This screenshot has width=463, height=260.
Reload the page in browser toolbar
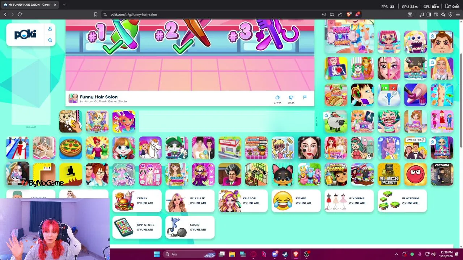coord(20,14)
